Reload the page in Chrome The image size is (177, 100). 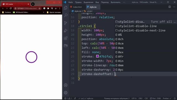[11, 8]
